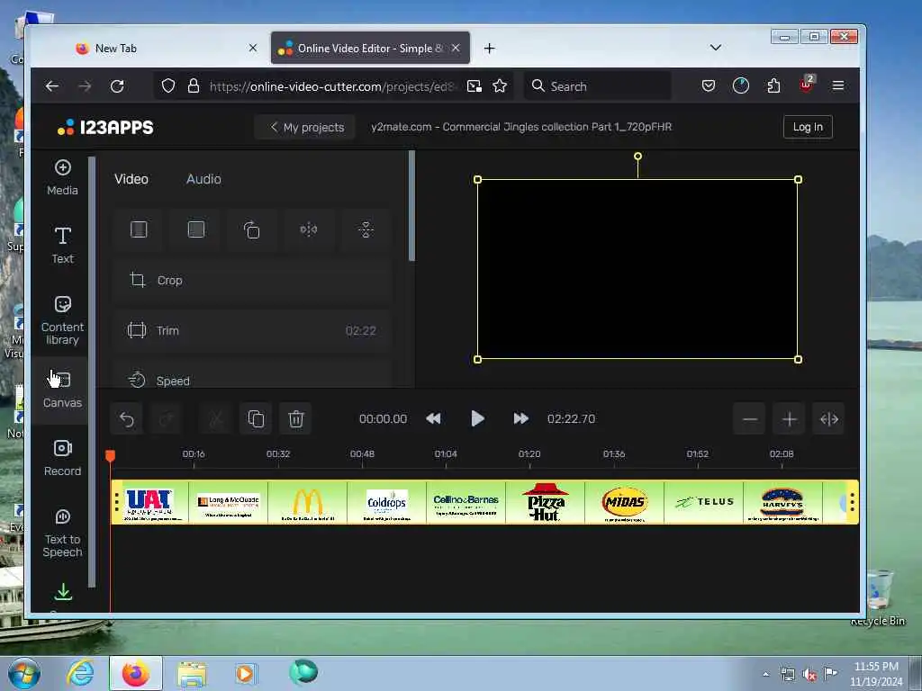This screenshot has width=922, height=691.
Task: Open the Content library panel
Action: coord(62,321)
